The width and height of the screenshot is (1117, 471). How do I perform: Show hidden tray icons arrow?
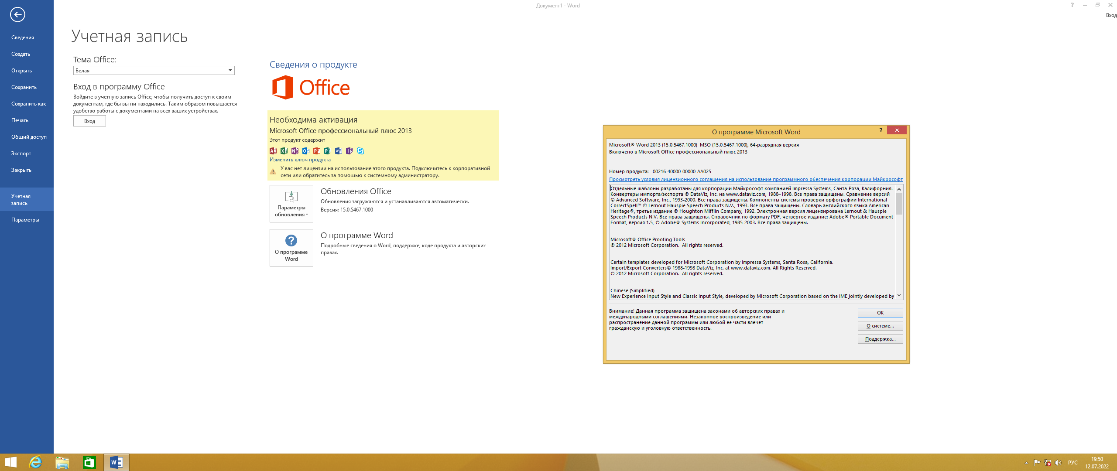click(1026, 463)
